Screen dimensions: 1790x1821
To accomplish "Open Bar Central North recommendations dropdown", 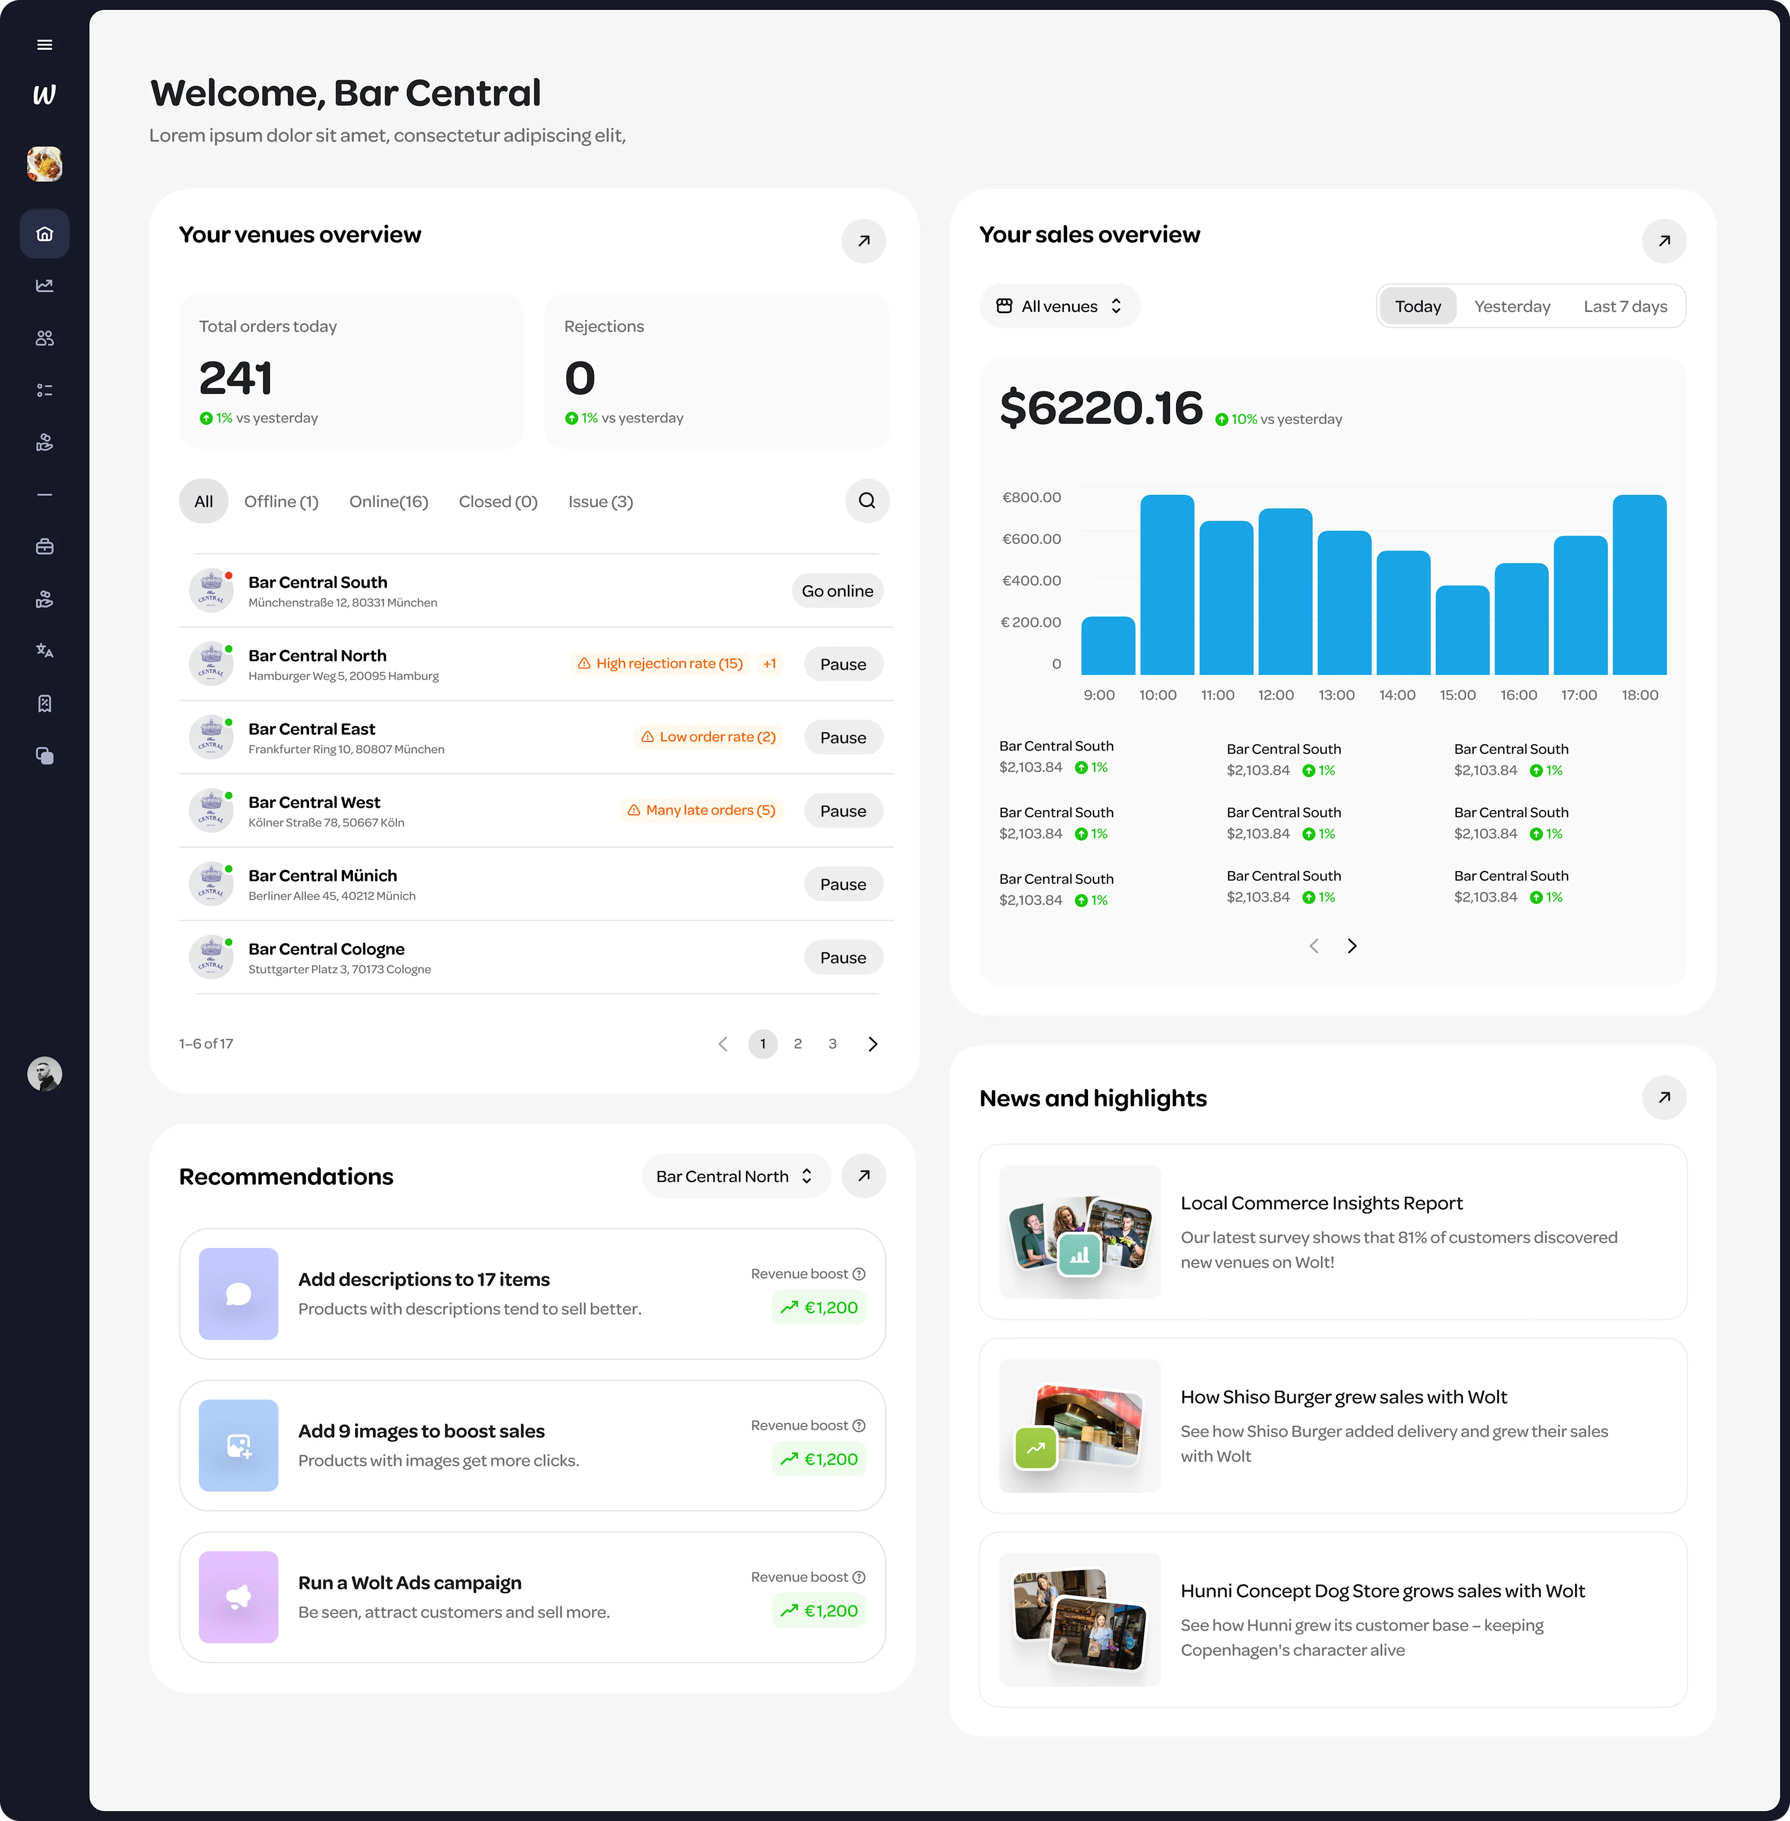I will [x=735, y=1177].
